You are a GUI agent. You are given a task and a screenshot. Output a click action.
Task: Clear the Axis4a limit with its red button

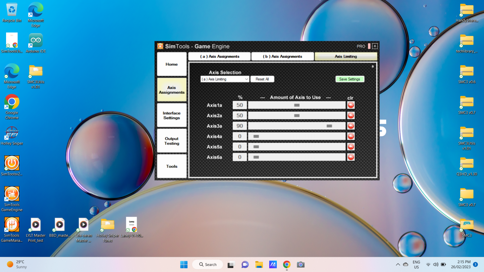click(351, 136)
